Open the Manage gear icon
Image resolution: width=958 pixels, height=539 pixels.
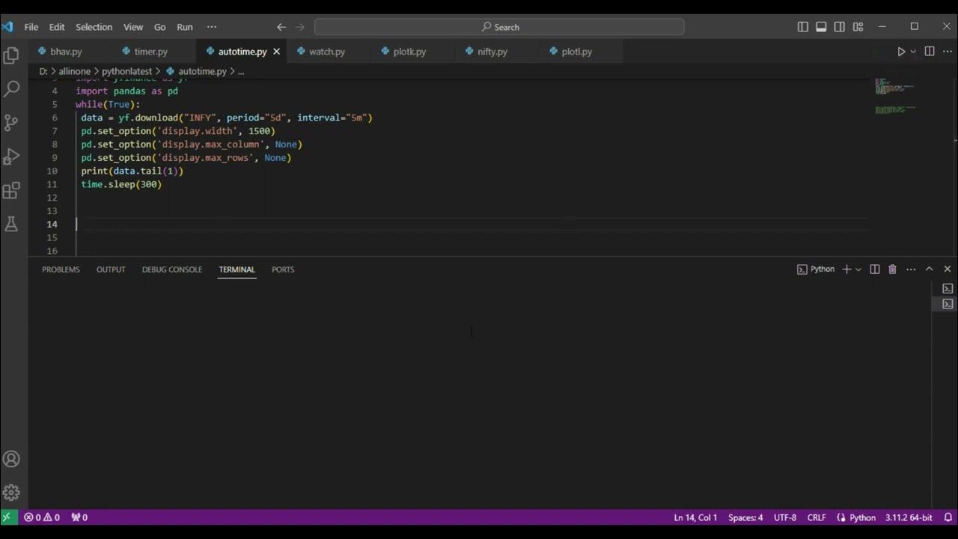click(x=11, y=493)
